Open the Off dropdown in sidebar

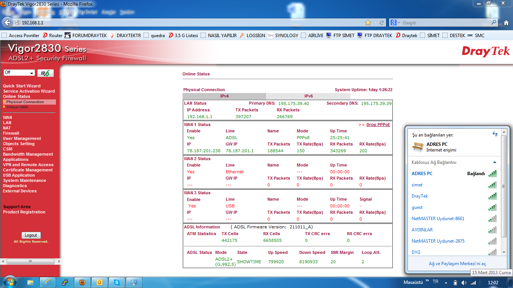click(19, 73)
